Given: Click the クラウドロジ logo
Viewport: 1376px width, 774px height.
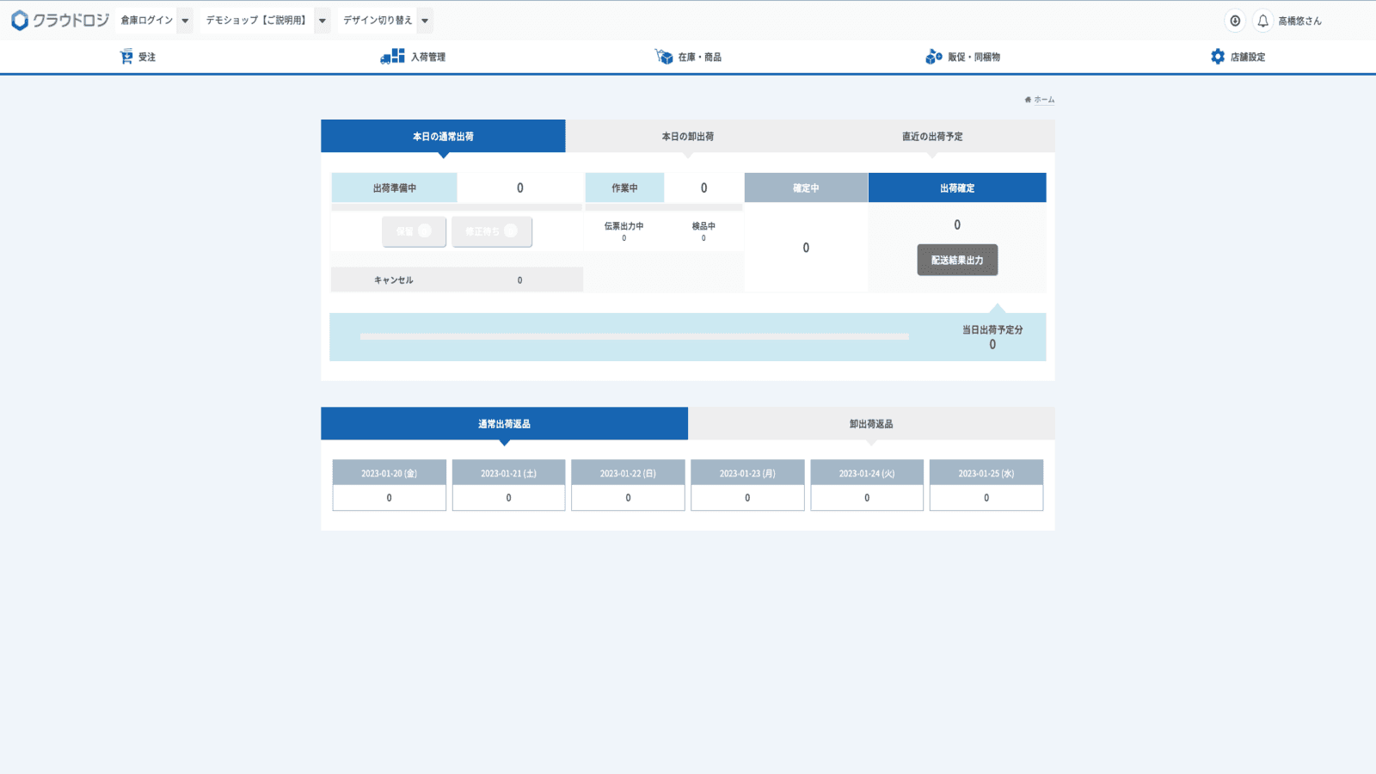Looking at the screenshot, I should (x=59, y=20).
